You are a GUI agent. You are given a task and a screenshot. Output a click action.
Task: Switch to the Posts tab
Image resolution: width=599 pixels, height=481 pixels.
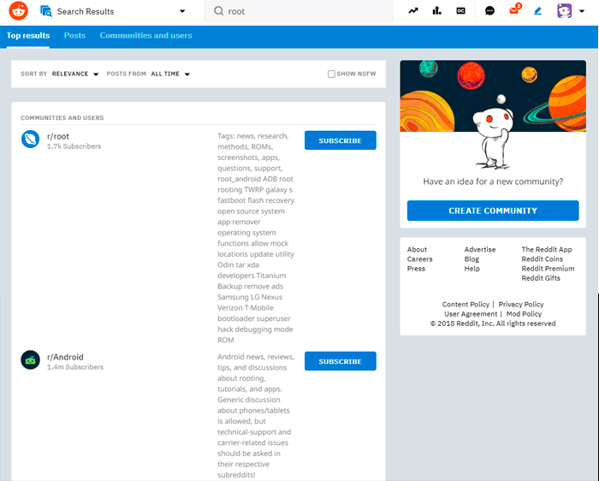75,36
